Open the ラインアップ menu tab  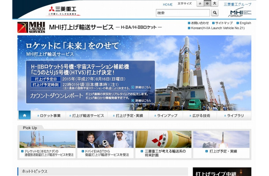(166, 116)
